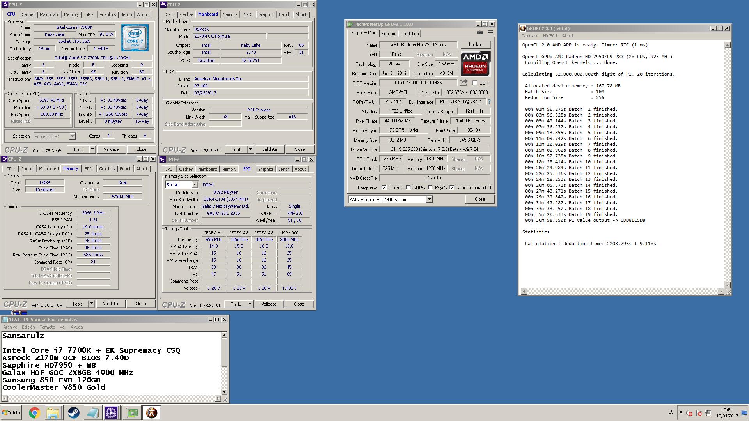The image size is (749, 421).
Task: Show hidden tray icons with the chevron
Action: tap(681, 412)
